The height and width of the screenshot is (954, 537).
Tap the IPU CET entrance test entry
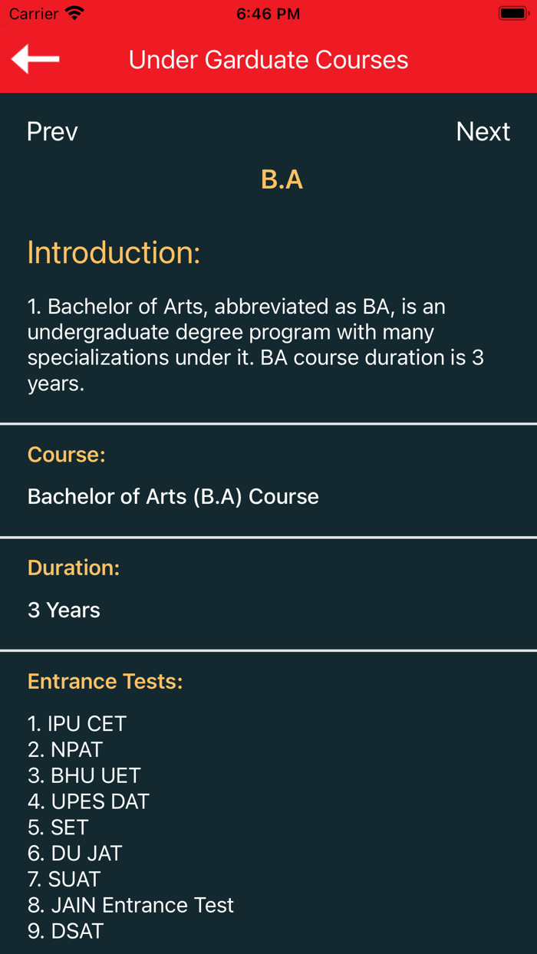coord(77,723)
